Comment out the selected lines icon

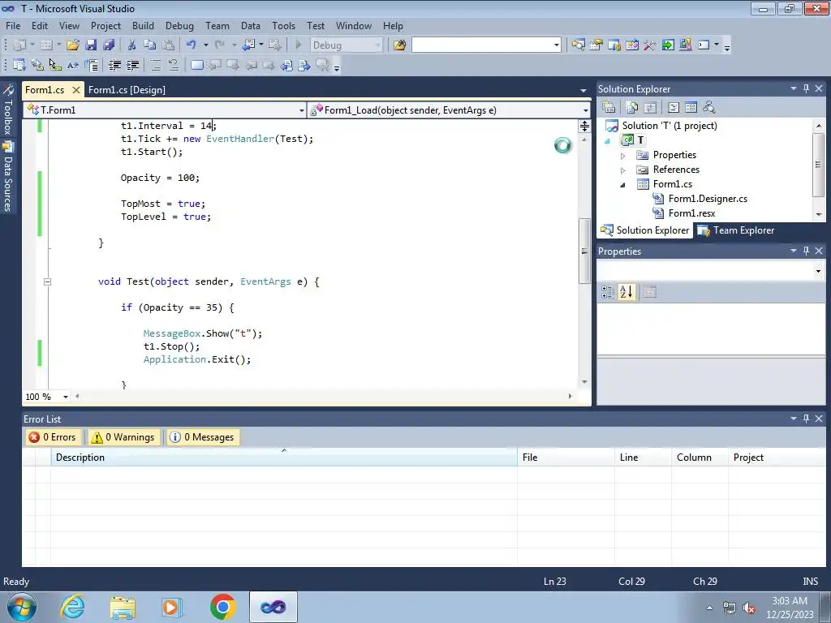tap(156, 65)
